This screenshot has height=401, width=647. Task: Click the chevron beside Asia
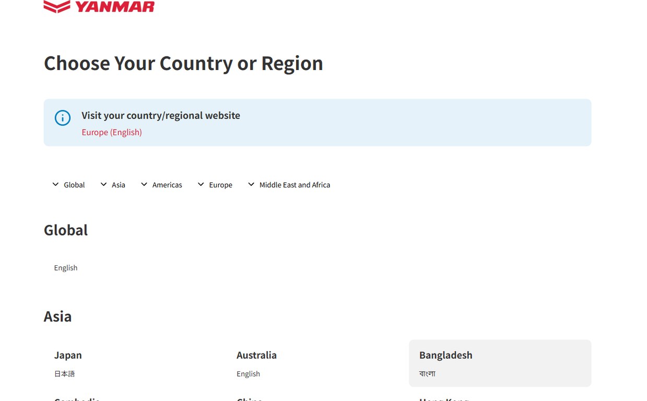click(103, 184)
